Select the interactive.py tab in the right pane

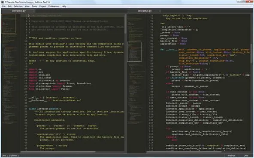pyautogui.click(x=145, y=11)
